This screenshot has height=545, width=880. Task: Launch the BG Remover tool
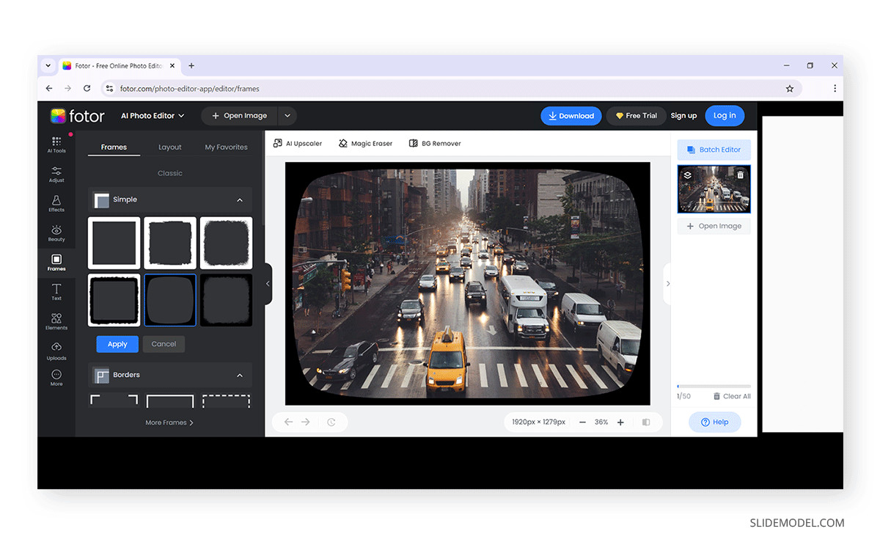tap(435, 144)
